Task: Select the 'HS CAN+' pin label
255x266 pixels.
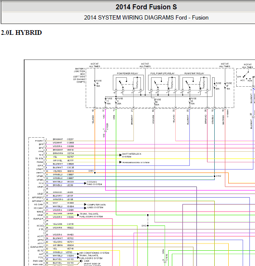Action: tap(39, 208)
